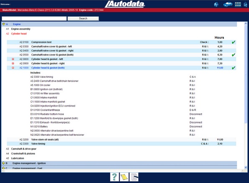The image size is (249, 183).
Task: Open the Cylinder head & gasket (both) link
Action: point(48,68)
